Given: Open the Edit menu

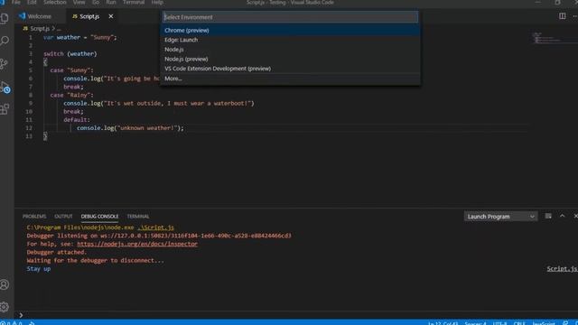Looking at the screenshot, I should 32,2.
